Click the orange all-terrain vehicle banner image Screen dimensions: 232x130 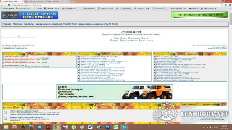pyautogui.click(x=115, y=92)
